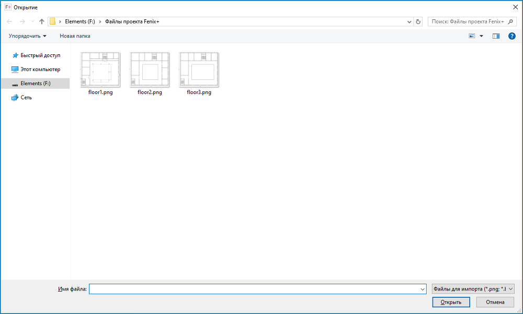Select 'Elements (F:)' drive in the sidebar

tap(36, 84)
